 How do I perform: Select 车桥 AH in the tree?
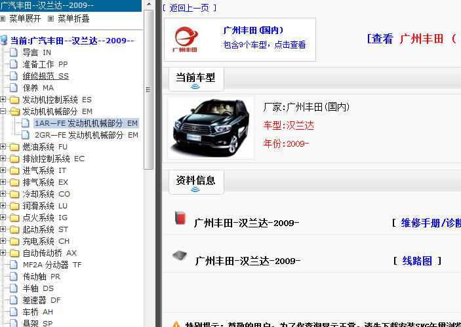coord(38,312)
